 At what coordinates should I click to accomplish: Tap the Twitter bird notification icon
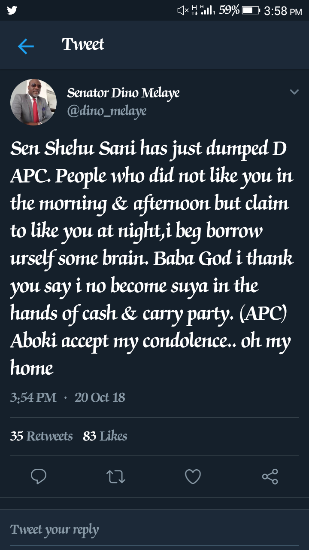click(12, 10)
